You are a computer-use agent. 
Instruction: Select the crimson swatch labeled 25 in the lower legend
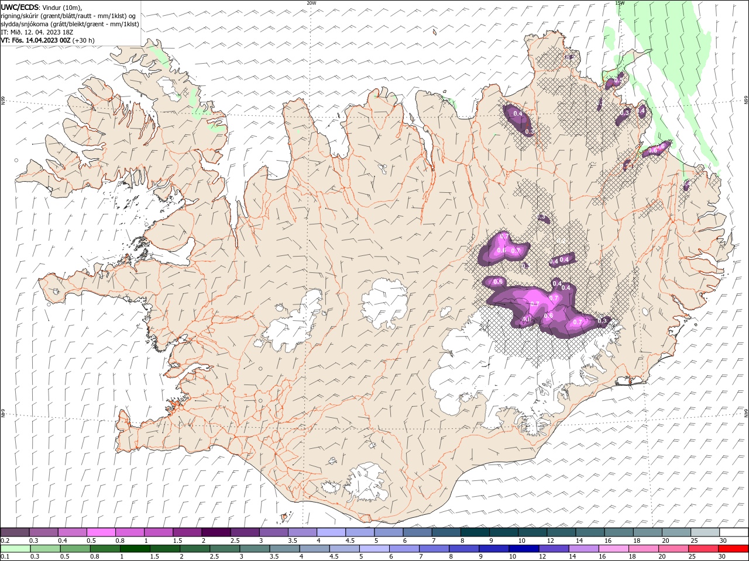tap(704, 549)
